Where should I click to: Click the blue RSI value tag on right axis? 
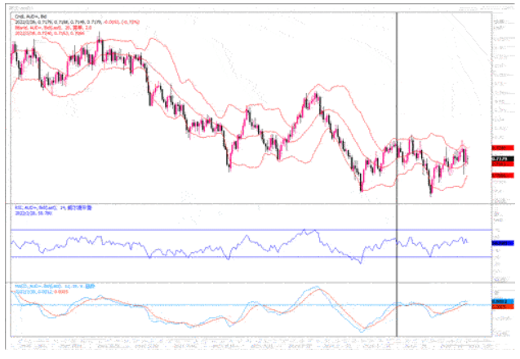[500, 242]
